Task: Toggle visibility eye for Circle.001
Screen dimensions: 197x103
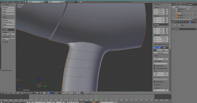Action: coord(192,15)
